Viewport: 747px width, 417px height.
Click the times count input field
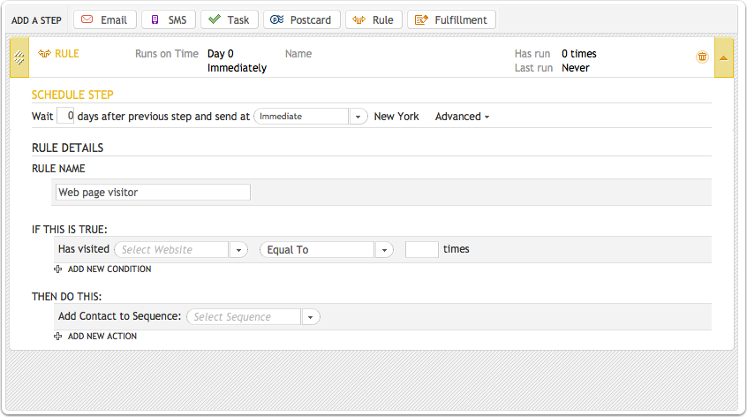[x=421, y=249]
